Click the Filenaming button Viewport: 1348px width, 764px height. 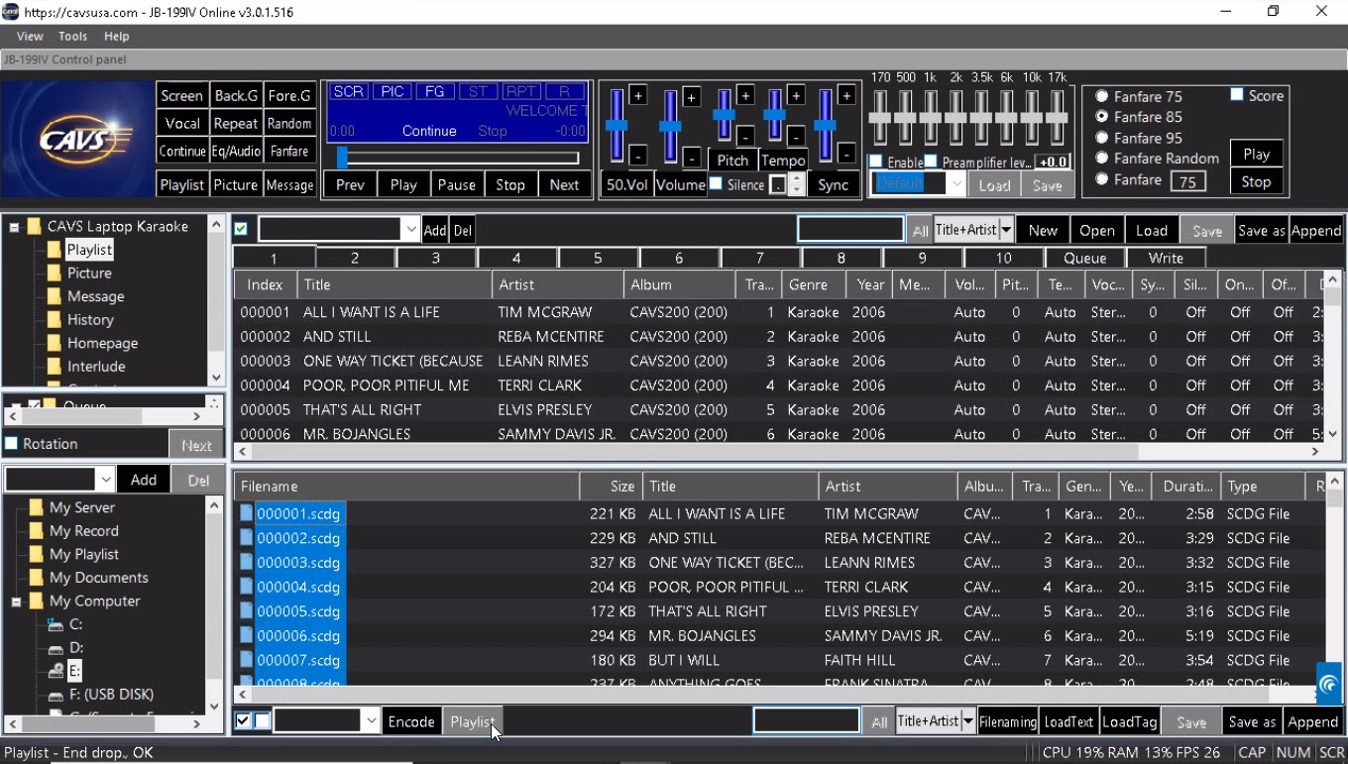1008,721
